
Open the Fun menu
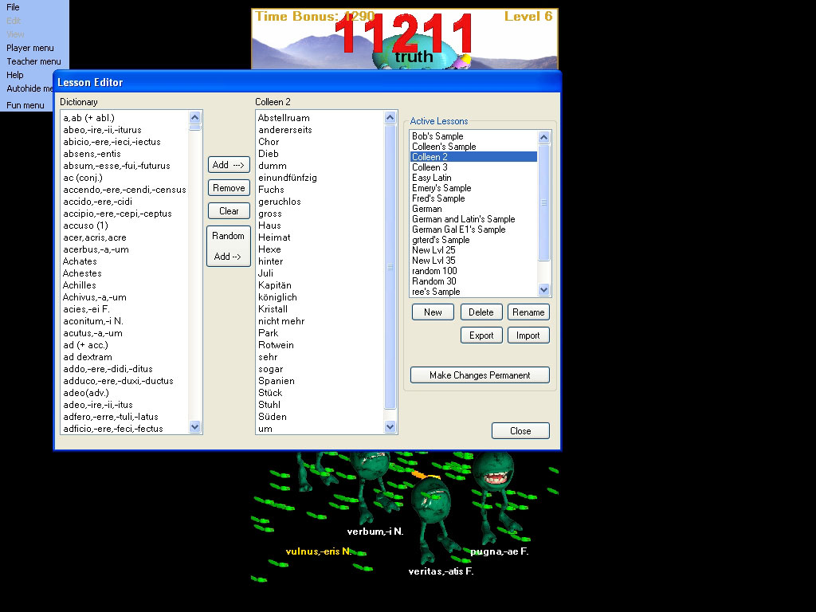point(25,105)
